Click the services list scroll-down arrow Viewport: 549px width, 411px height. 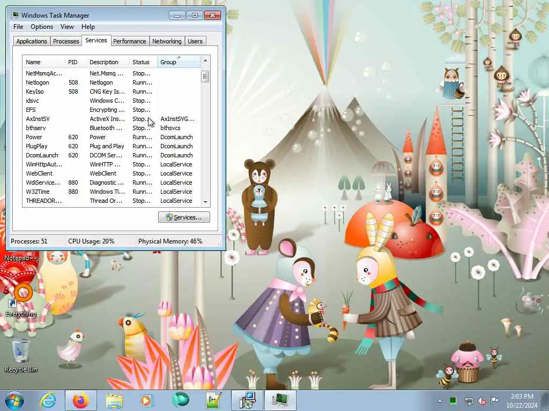point(205,202)
